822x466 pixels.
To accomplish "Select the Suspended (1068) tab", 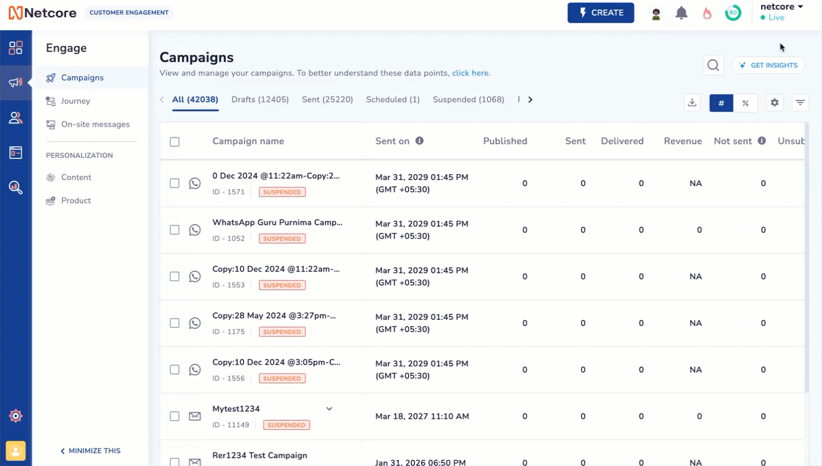I will [469, 100].
